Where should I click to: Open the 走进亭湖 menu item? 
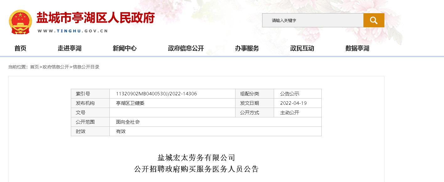pos(70,48)
